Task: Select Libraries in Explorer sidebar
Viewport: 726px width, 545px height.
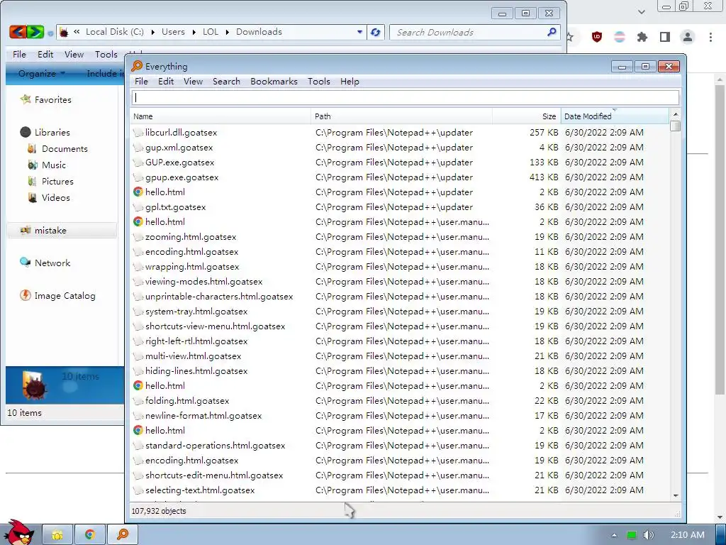Action: (x=45, y=132)
